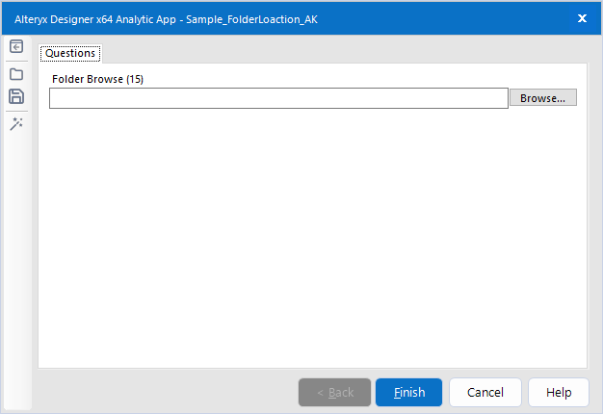
Task: Switch to the Questions tab
Action: click(x=70, y=53)
